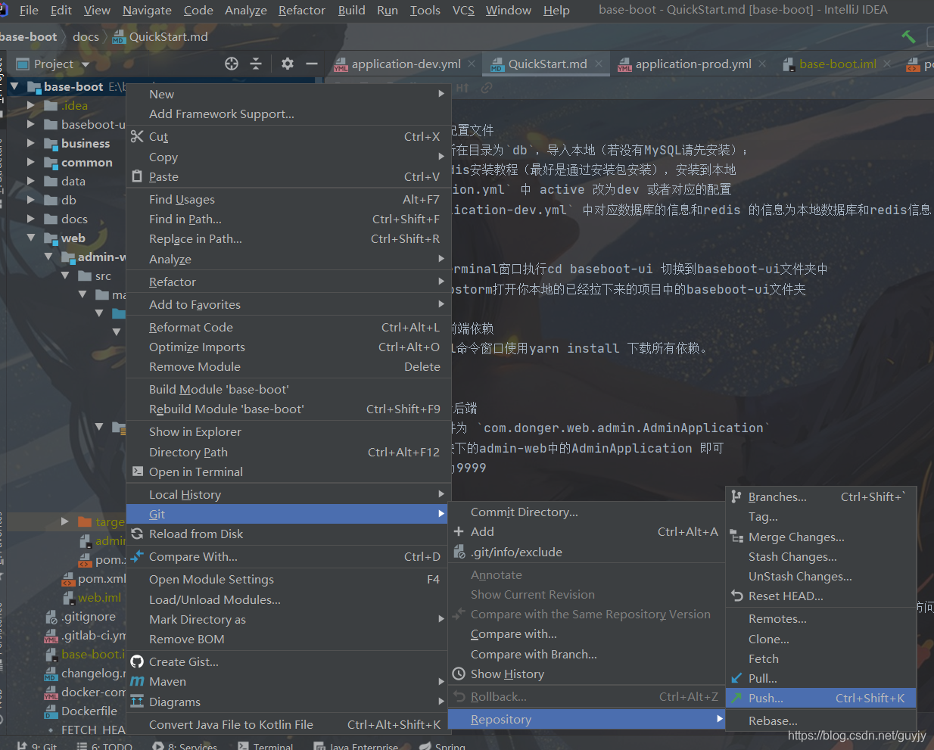Image resolution: width=934 pixels, height=750 pixels.
Task: Expand the data folder arrow
Action: (x=31, y=181)
